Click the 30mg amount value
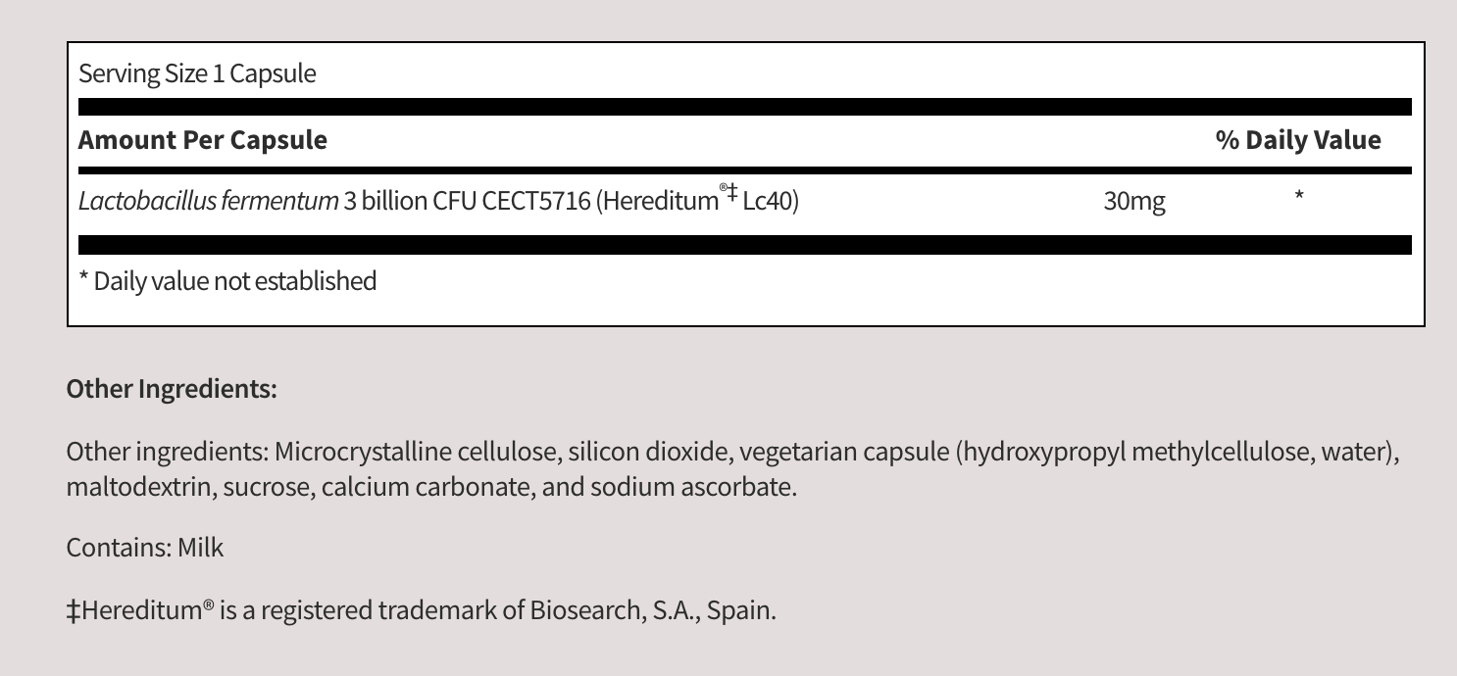 tap(1134, 202)
